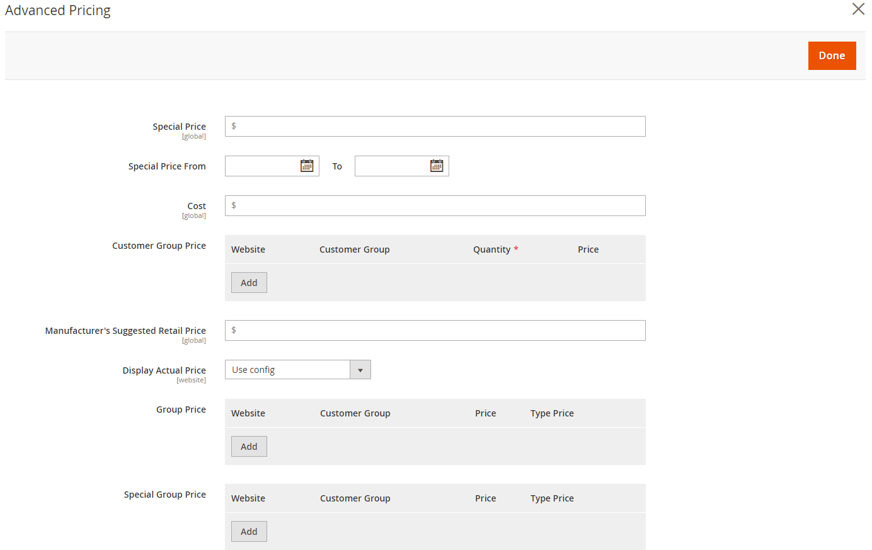This screenshot has width=872, height=550.
Task: Click the orange Done button
Action: point(832,55)
